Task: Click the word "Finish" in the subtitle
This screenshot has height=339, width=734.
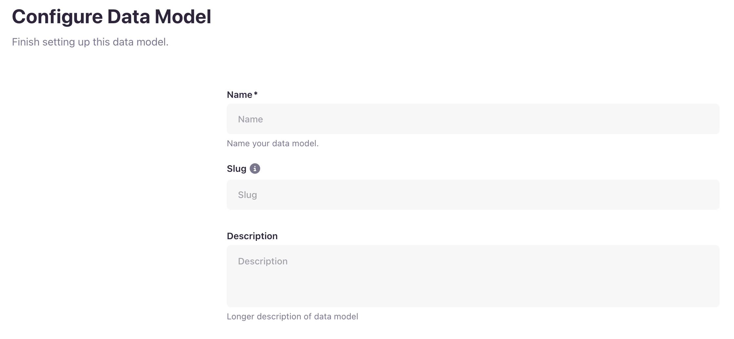Action: [26, 42]
